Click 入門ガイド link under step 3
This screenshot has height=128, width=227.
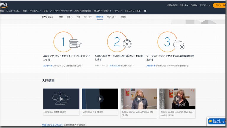151,65
